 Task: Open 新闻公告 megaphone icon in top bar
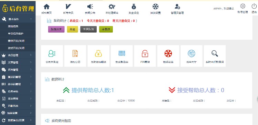click(x=90, y=7)
